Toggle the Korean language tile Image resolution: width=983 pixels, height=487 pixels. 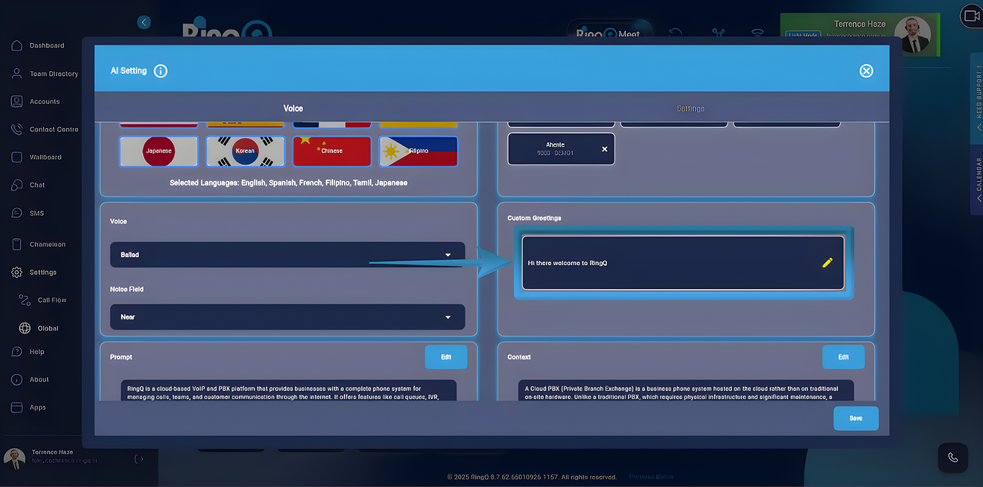245,151
